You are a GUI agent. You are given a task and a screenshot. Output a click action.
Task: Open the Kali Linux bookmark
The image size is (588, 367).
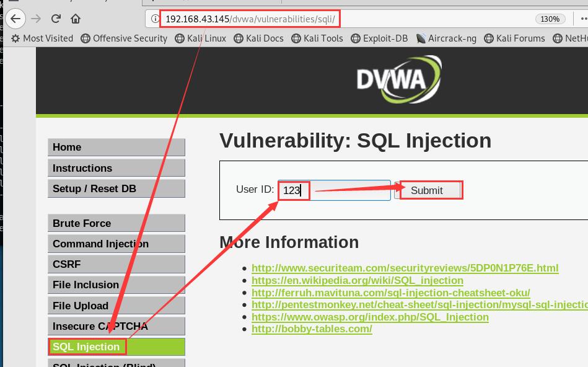point(201,38)
